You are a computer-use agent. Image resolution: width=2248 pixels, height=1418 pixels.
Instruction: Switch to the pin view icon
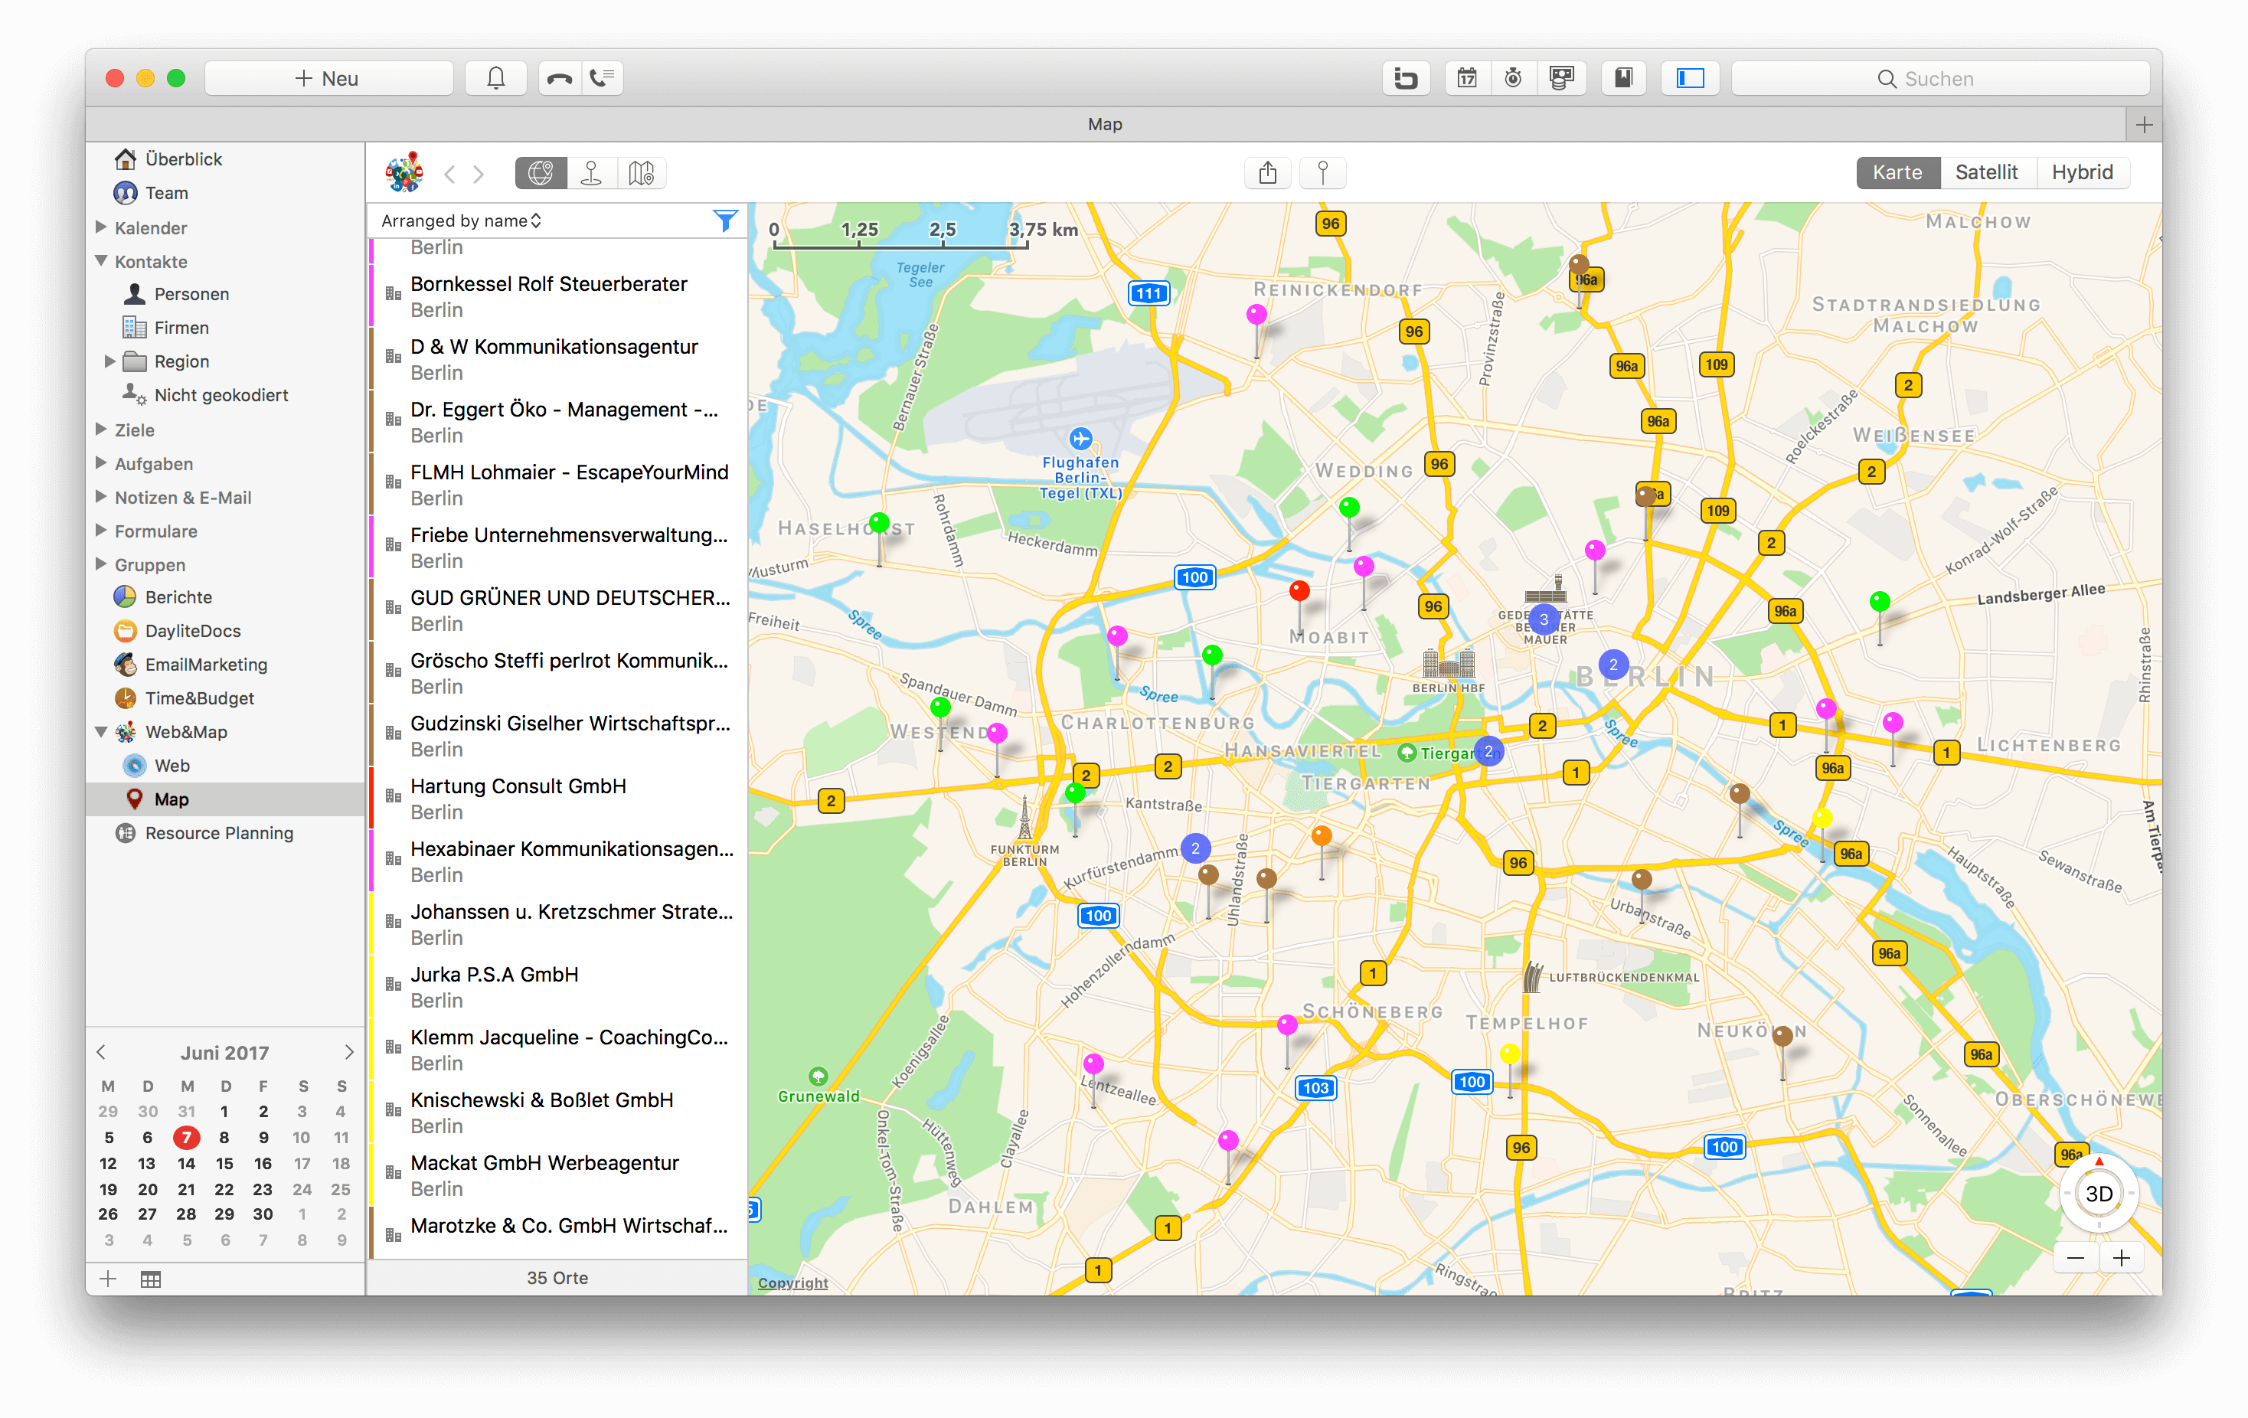pos(592,173)
